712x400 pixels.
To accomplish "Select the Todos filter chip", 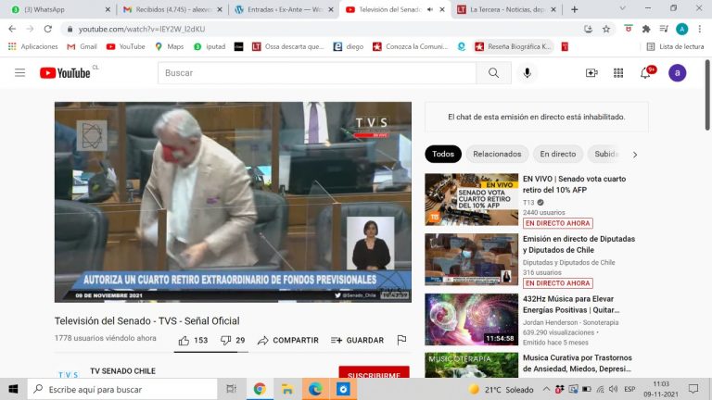I will tap(443, 155).
